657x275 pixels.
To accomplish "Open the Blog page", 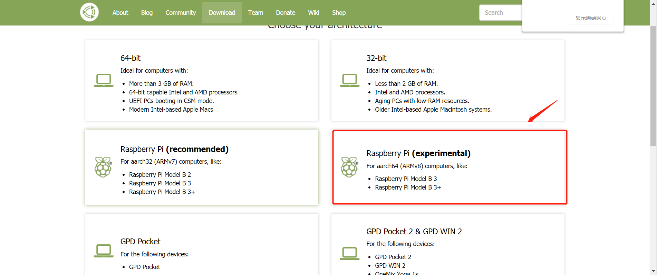I will 147,13.
